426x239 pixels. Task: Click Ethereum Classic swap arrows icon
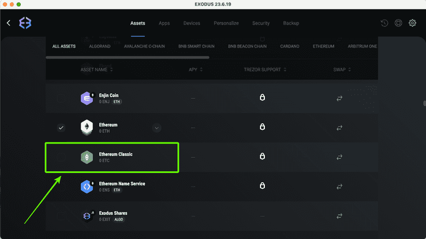coord(339,157)
